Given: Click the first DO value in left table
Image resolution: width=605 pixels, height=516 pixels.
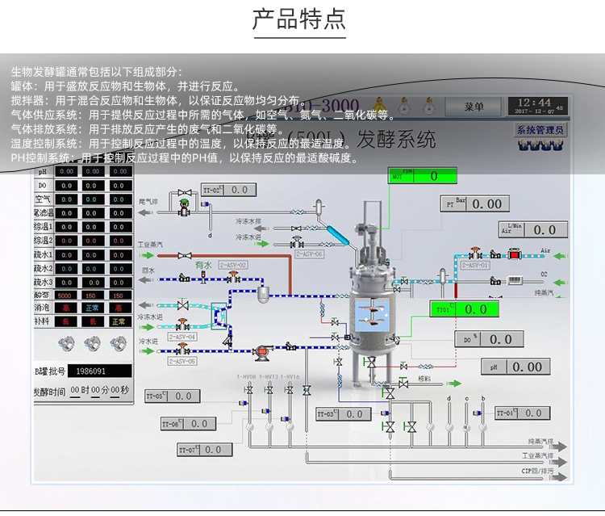Looking at the screenshot, I should point(66,186).
